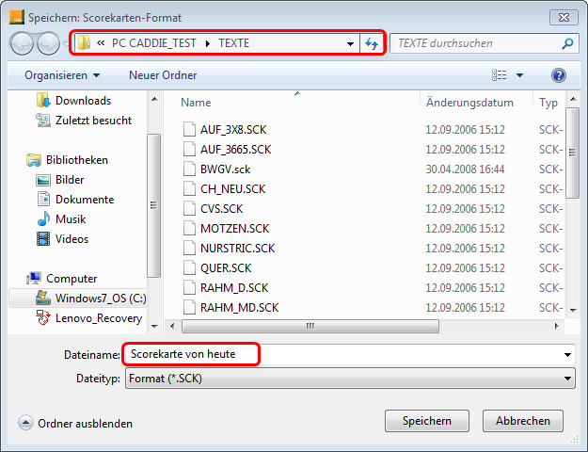Click the Back navigation arrow

[x=23, y=43]
